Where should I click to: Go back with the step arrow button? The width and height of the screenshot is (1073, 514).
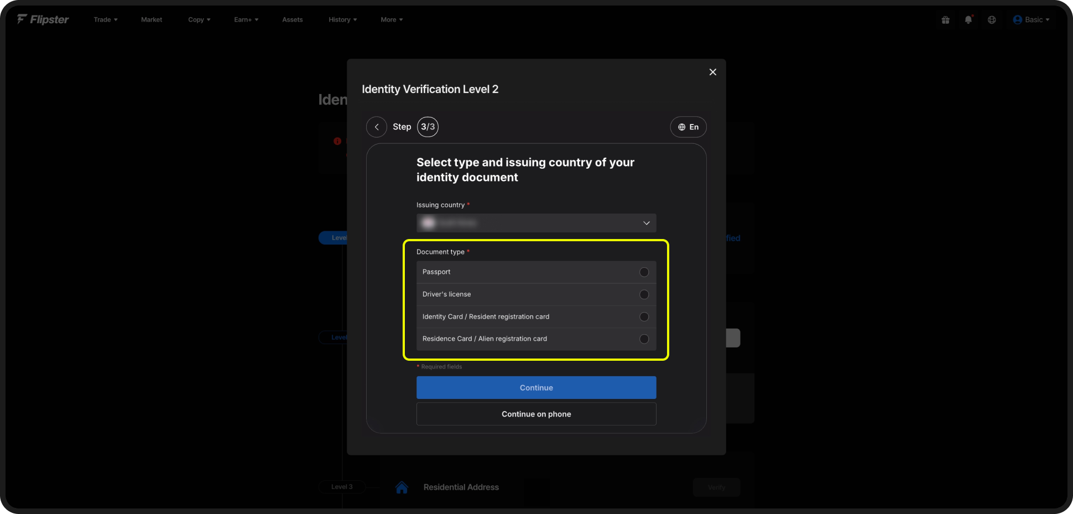[377, 127]
